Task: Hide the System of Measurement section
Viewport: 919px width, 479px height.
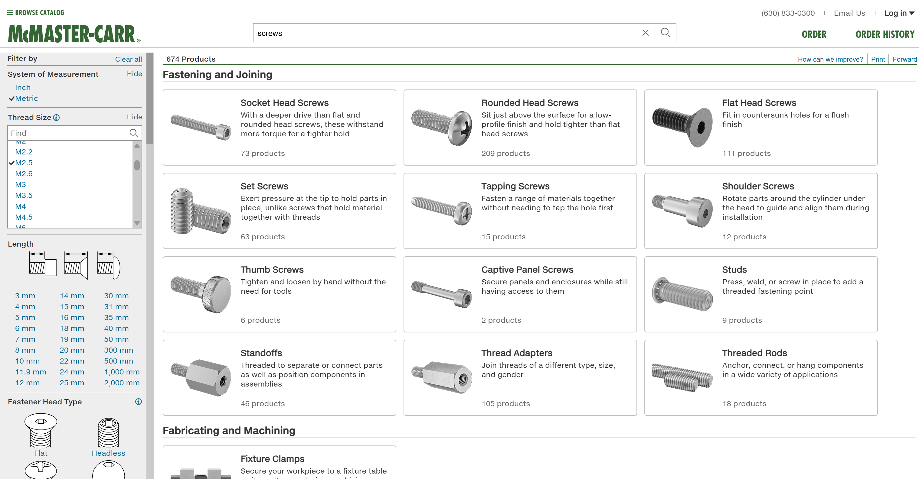Action: point(134,74)
